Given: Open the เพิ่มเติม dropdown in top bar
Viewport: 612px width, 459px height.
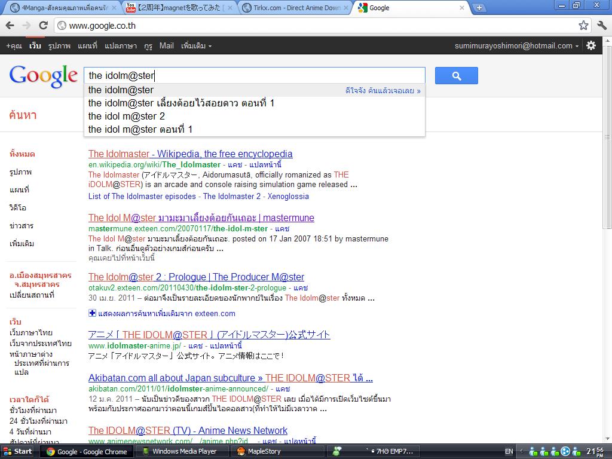Looking at the screenshot, I should [x=196, y=45].
